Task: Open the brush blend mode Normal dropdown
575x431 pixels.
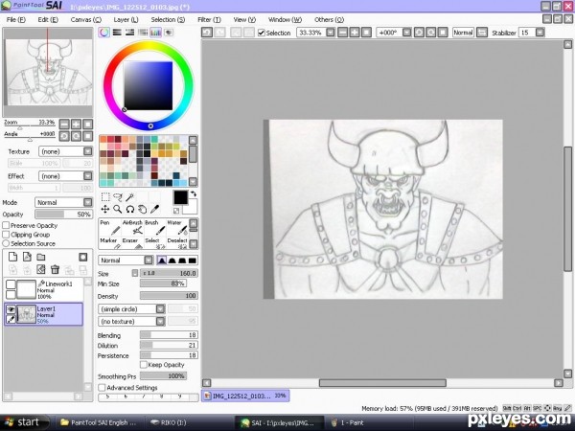Action: (x=149, y=261)
